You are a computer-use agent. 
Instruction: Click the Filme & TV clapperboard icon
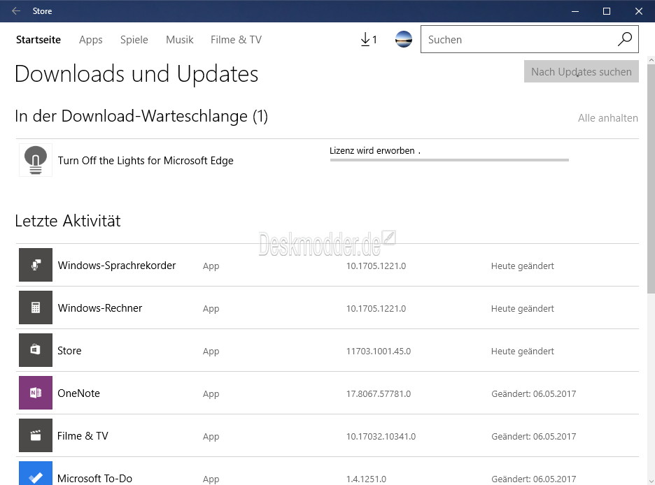pos(36,435)
